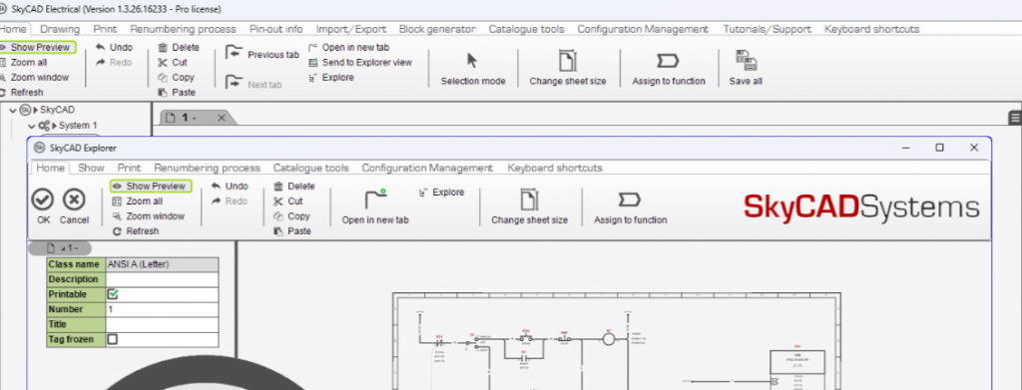Viewport: 1022px width, 390px height.
Task: Open the Block generator ribbon tab
Action: coord(437,29)
